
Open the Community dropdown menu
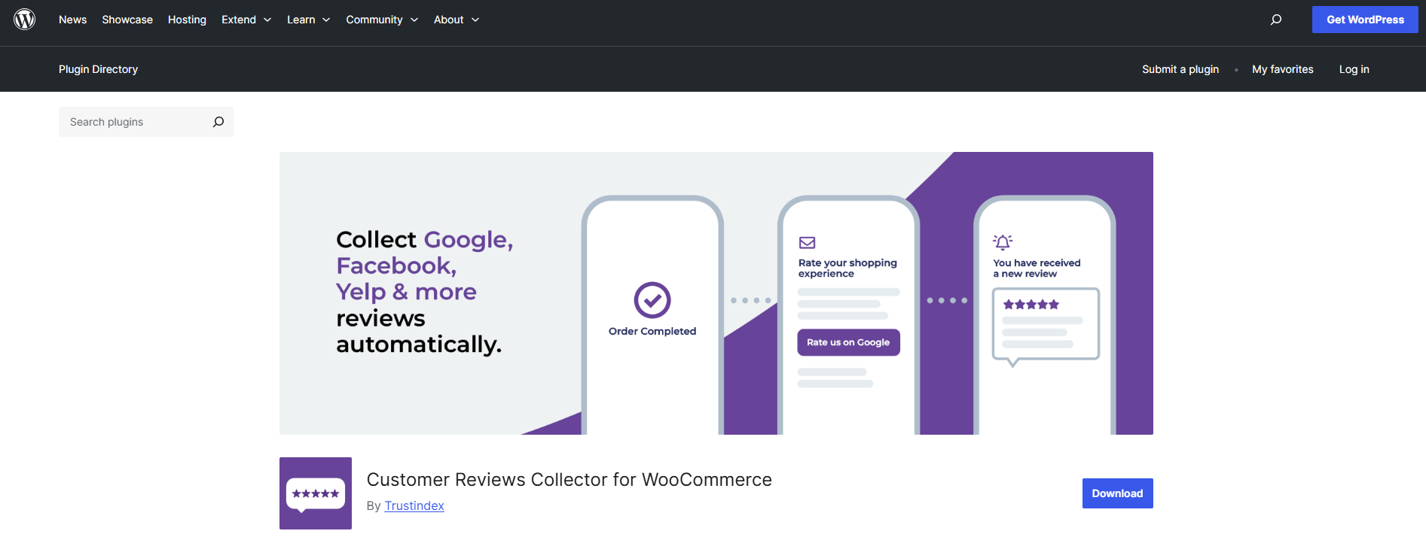[x=381, y=20]
